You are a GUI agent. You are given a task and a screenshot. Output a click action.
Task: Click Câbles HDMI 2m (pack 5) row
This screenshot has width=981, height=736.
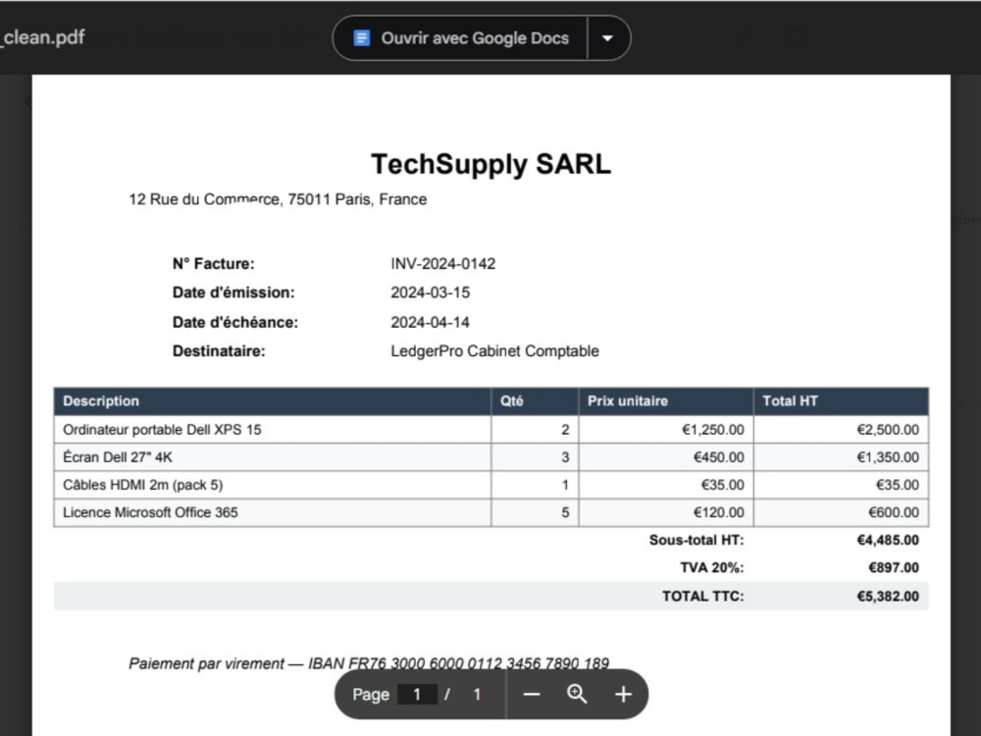point(491,485)
